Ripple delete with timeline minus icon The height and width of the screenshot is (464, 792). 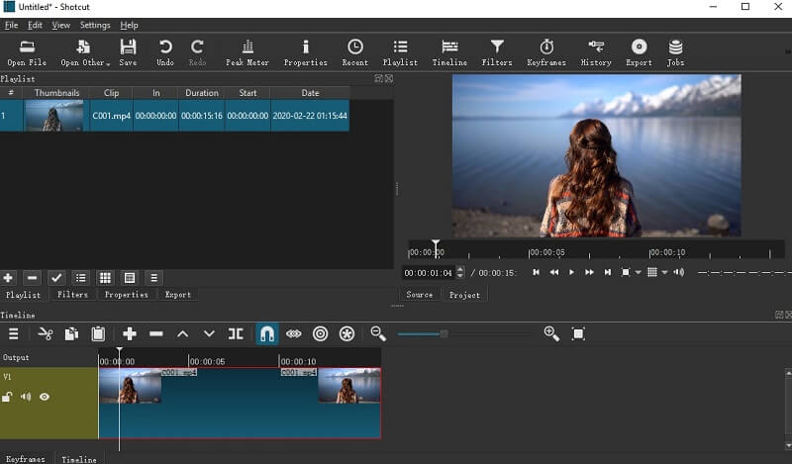[156, 333]
